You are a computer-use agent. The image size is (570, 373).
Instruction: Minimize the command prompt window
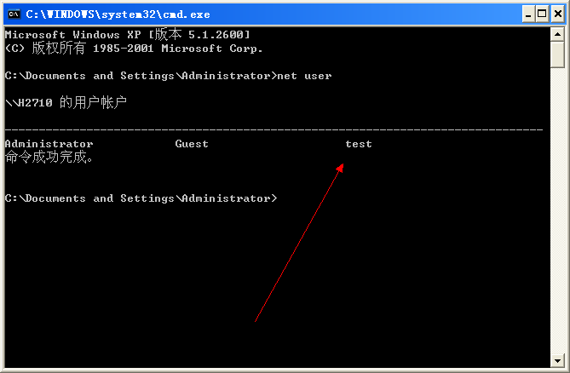528,14
